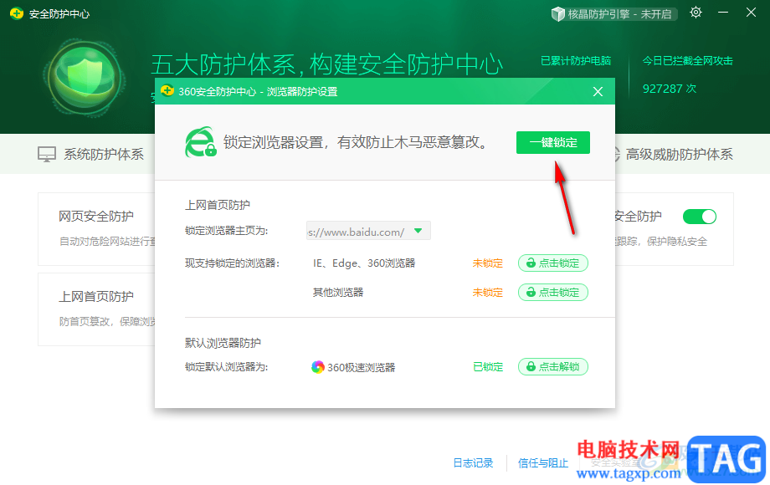Toggle the 安全防护 switch off
The height and width of the screenshot is (485, 770).
[x=700, y=217]
